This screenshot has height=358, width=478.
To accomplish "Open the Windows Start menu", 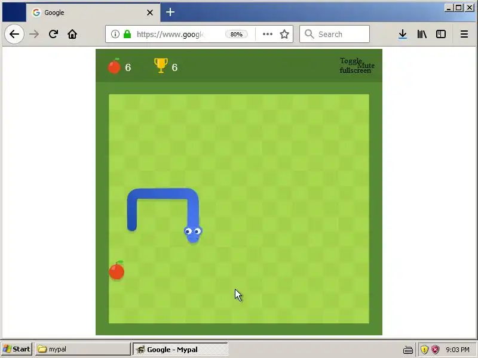I will pyautogui.click(x=17, y=349).
